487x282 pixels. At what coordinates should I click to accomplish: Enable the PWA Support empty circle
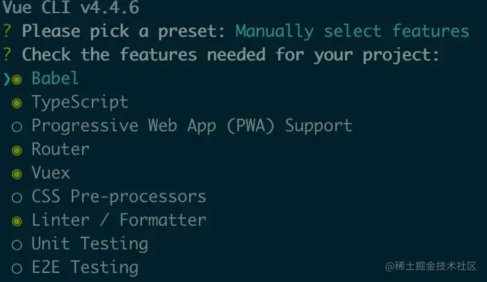coord(17,127)
